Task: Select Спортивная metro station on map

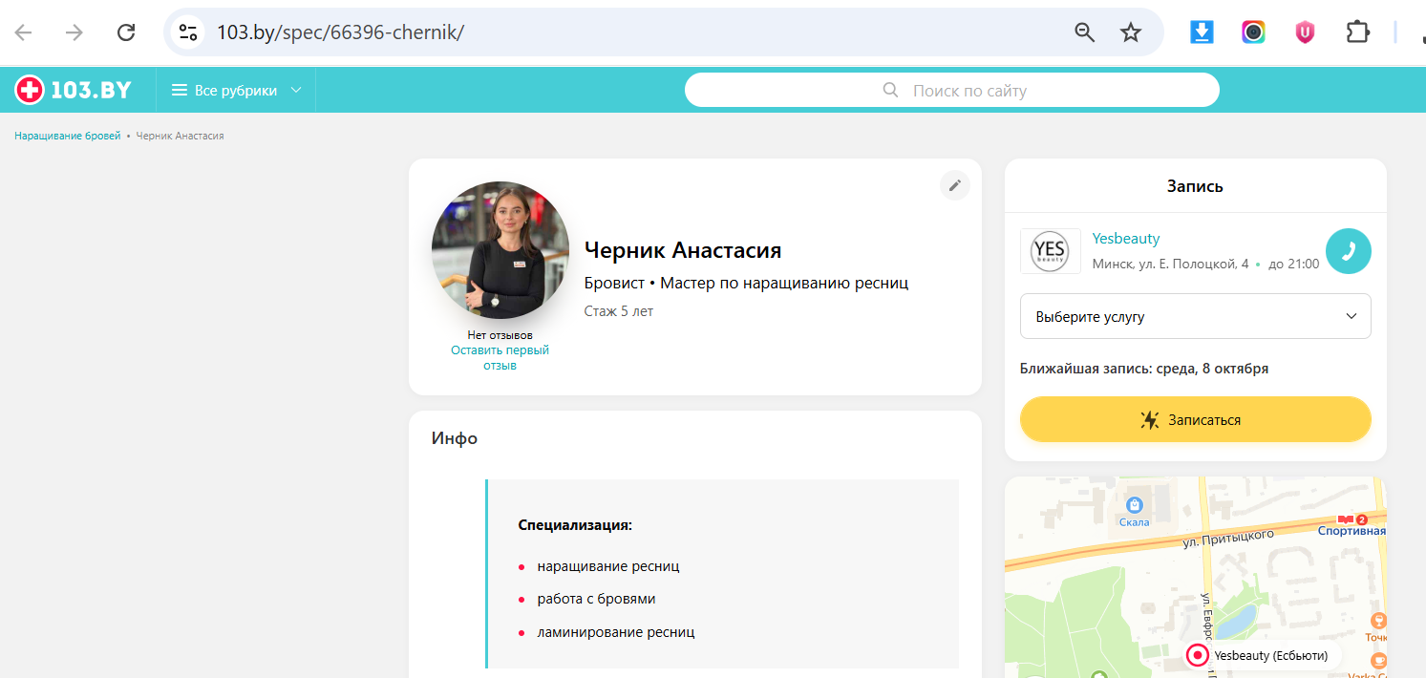Action: pos(1352,524)
